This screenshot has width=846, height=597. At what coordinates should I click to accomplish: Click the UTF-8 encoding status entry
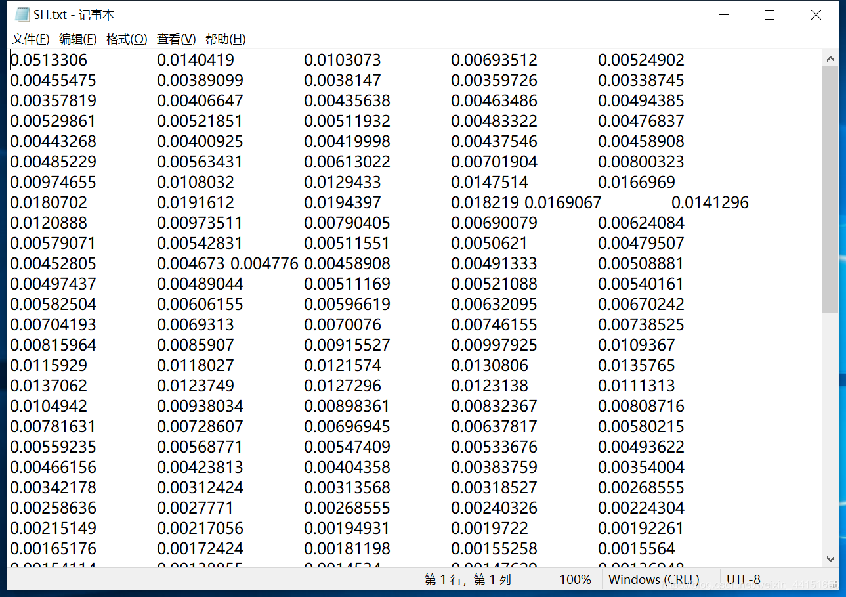point(744,580)
